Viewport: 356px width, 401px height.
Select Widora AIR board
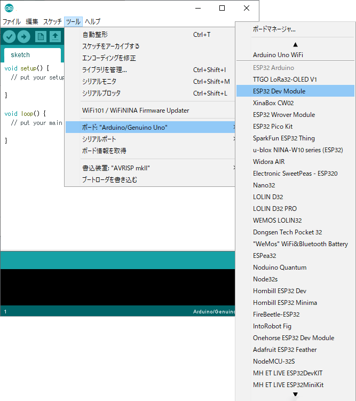[295, 162]
